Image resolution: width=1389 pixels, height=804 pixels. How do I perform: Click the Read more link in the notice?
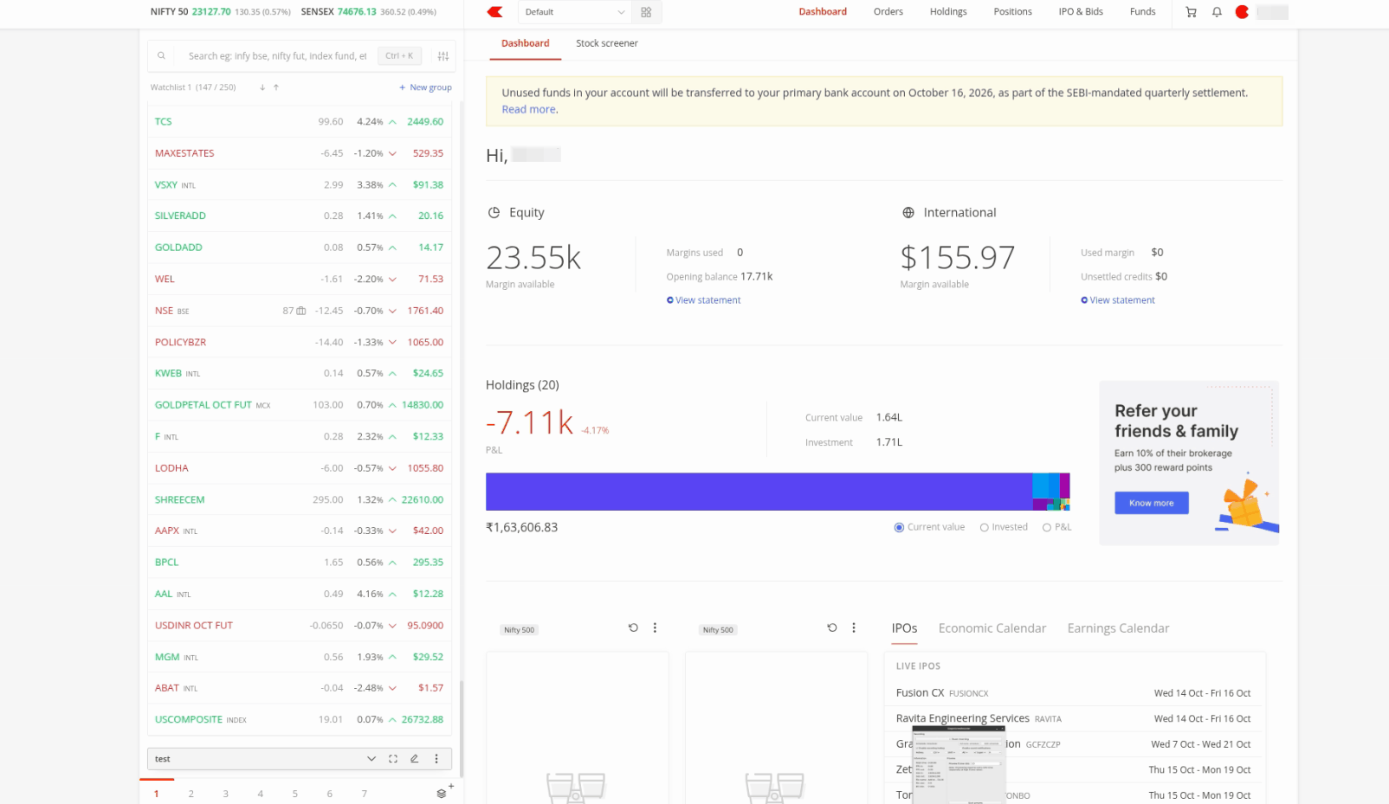[530, 109]
